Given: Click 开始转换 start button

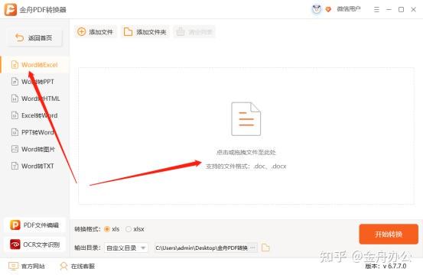Looking at the screenshot, I should coord(389,234).
